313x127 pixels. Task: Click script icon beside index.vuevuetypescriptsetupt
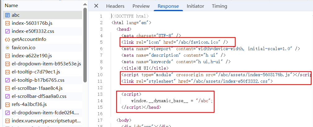(7, 121)
